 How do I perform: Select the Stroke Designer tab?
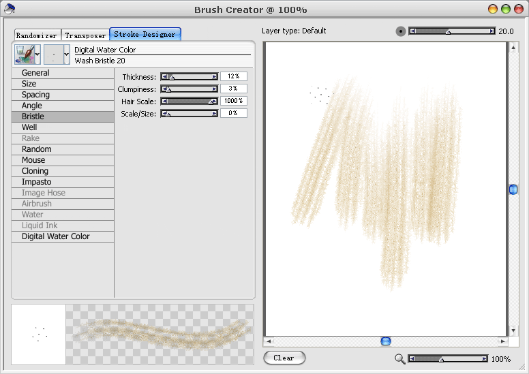click(145, 34)
